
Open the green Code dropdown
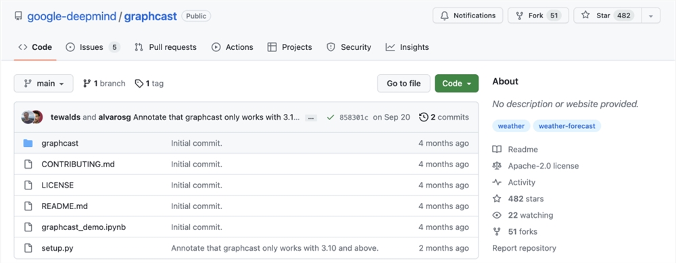click(456, 84)
